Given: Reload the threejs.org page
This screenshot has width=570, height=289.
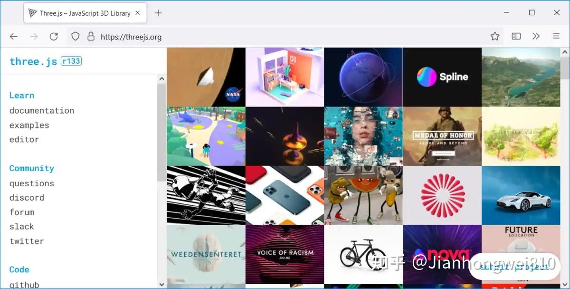Looking at the screenshot, I should pos(54,37).
